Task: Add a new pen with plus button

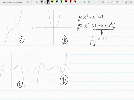Action: click(x=81, y=2)
